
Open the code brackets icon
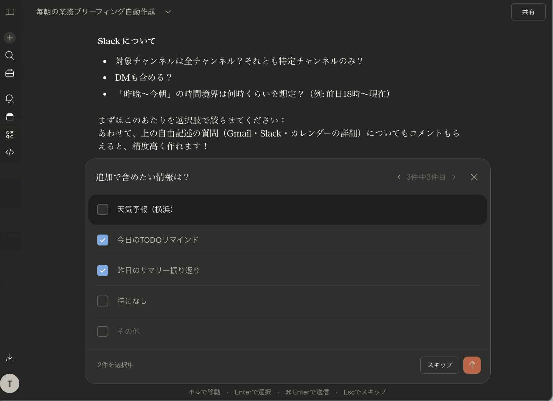10,152
